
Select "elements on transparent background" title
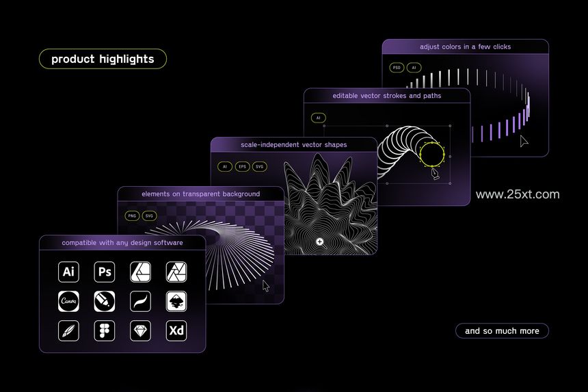200,194
